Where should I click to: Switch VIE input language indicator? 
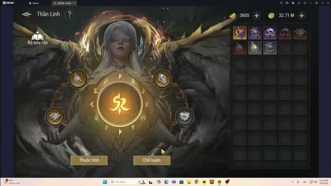305,182
